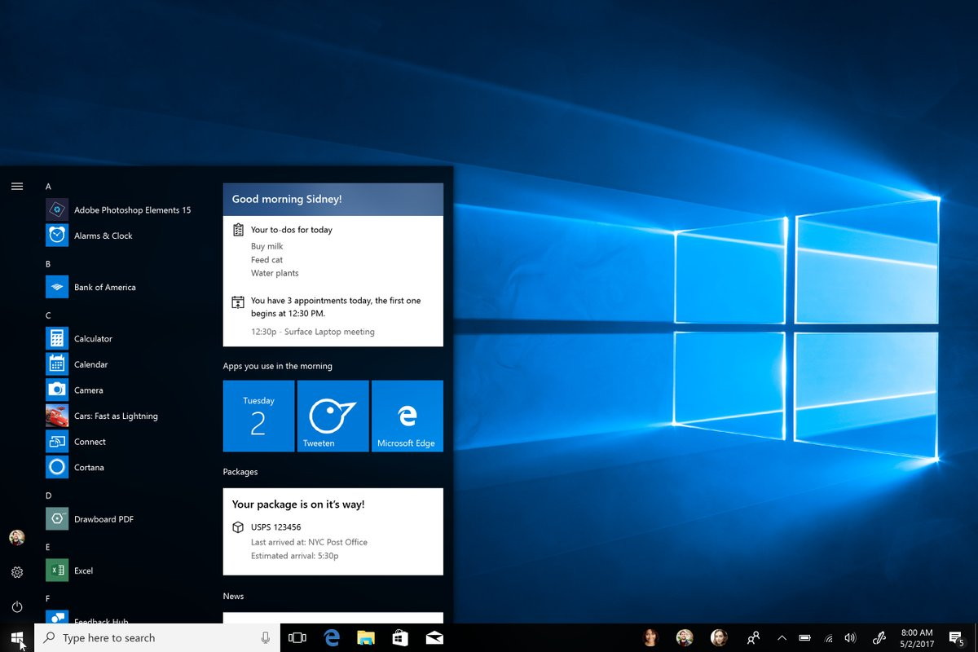
Task: Open Bank of America app icon
Action: tap(57, 287)
